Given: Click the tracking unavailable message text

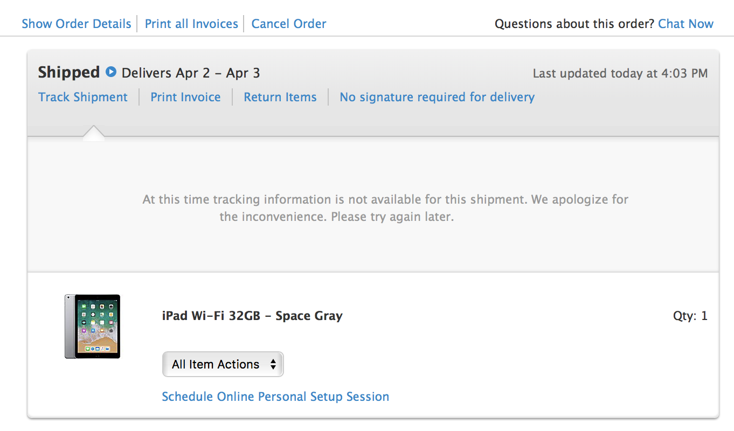Looking at the screenshot, I should 385,208.
